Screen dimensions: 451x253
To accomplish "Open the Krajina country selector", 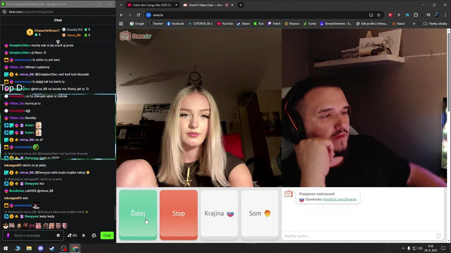I will coord(219,213).
